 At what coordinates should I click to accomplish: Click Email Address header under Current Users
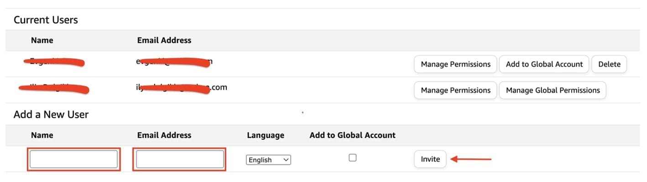pyautogui.click(x=164, y=40)
